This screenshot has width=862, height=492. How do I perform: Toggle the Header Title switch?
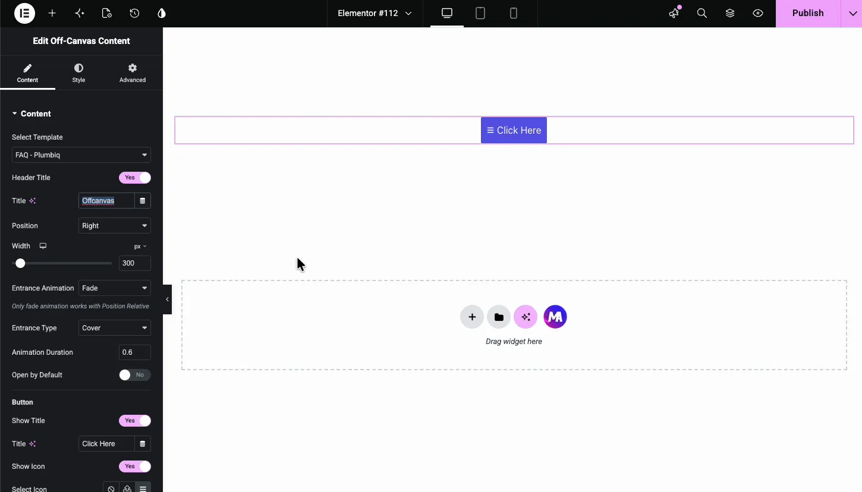click(x=135, y=178)
